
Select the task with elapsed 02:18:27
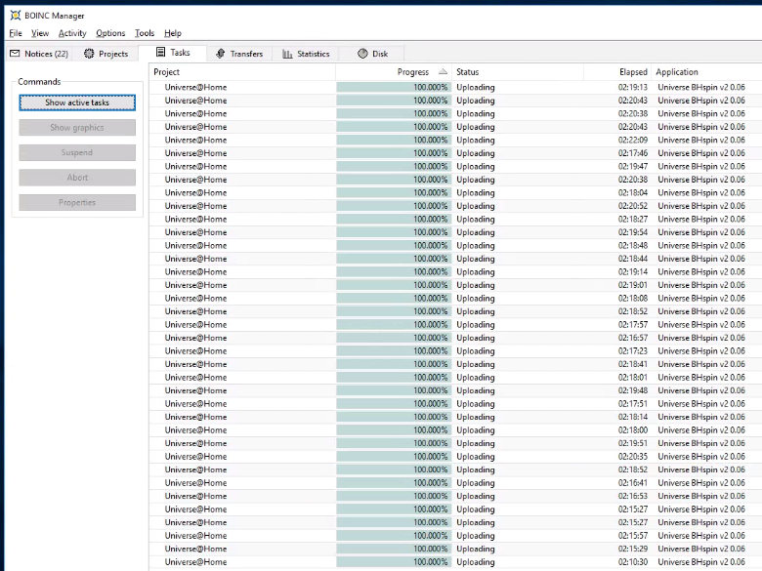click(455, 219)
